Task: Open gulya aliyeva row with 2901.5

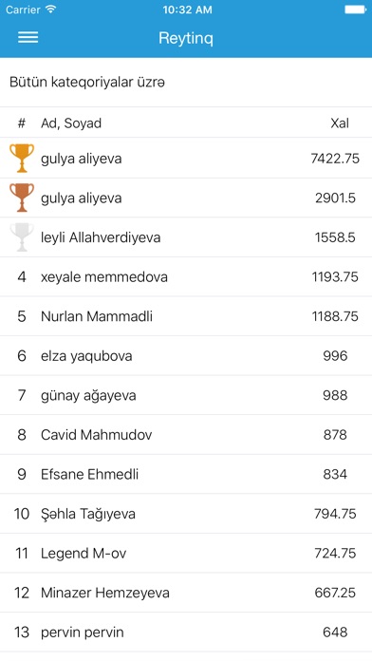Action: tap(186, 198)
